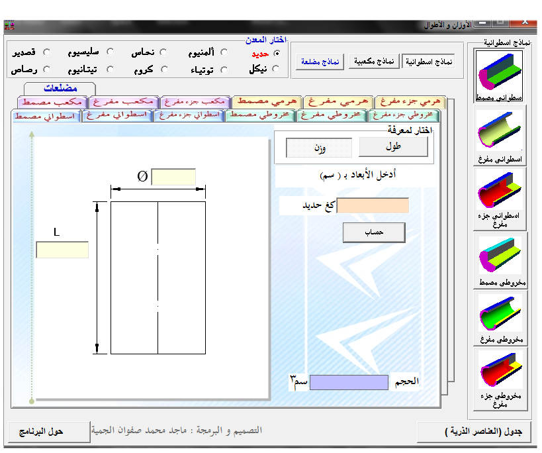This screenshot has height=453, width=542.
Task: Open the مخروطي مصمط tab
Action: point(261,115)
